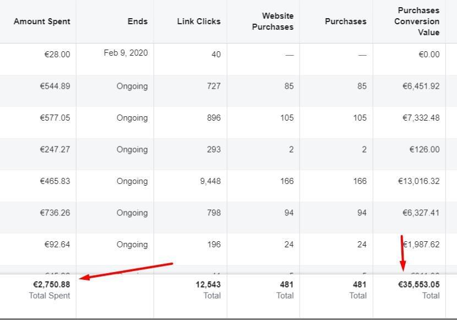Select the 9,448 link clicks cell
Screen dimensions: 457x320
tap(209, 181)
